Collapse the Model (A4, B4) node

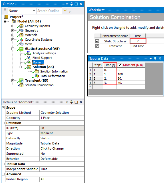click(x=5, y=22)
